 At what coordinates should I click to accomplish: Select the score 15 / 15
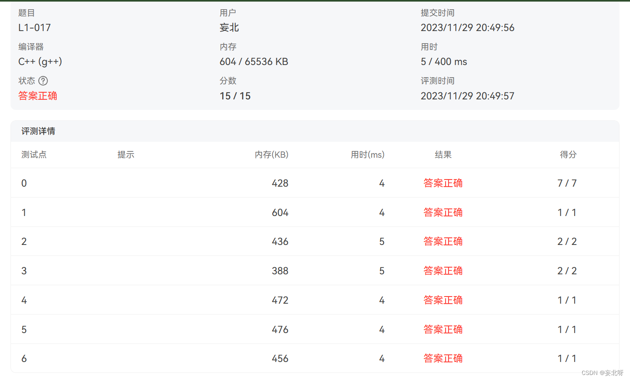[235, 96]
